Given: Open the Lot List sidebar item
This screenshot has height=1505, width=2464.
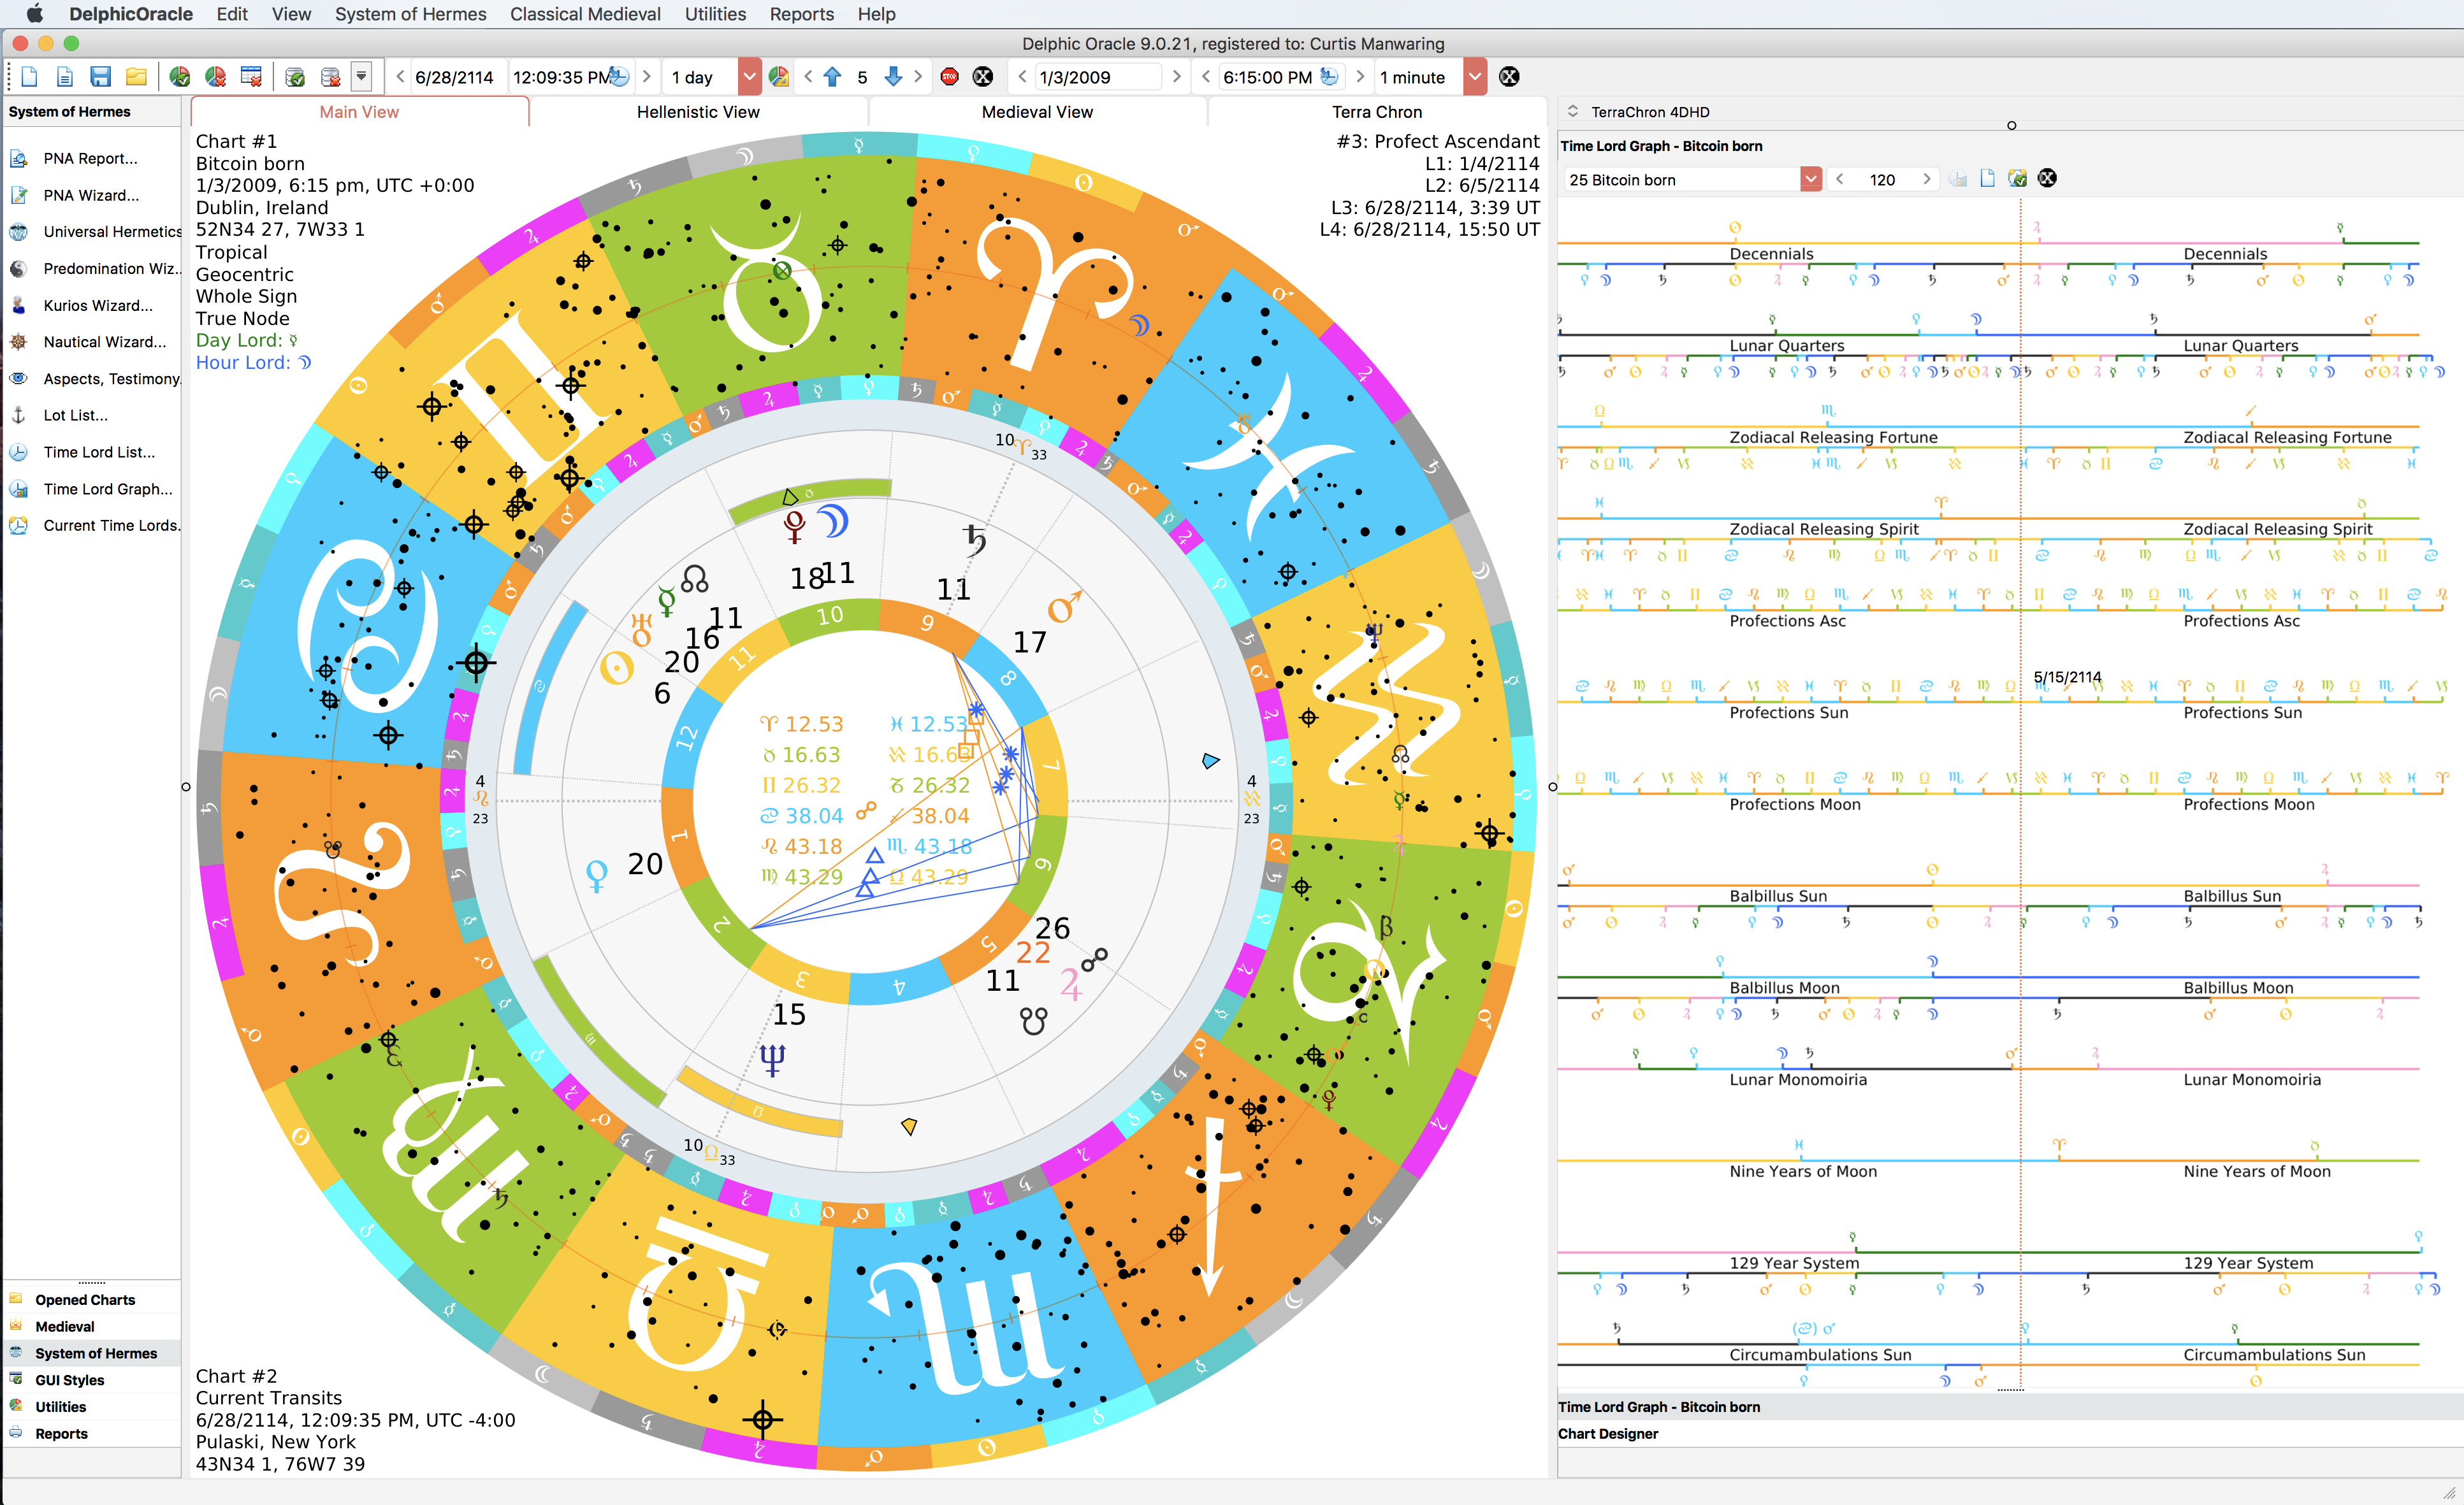Looking at the screenshot, I should click(75, 415).
